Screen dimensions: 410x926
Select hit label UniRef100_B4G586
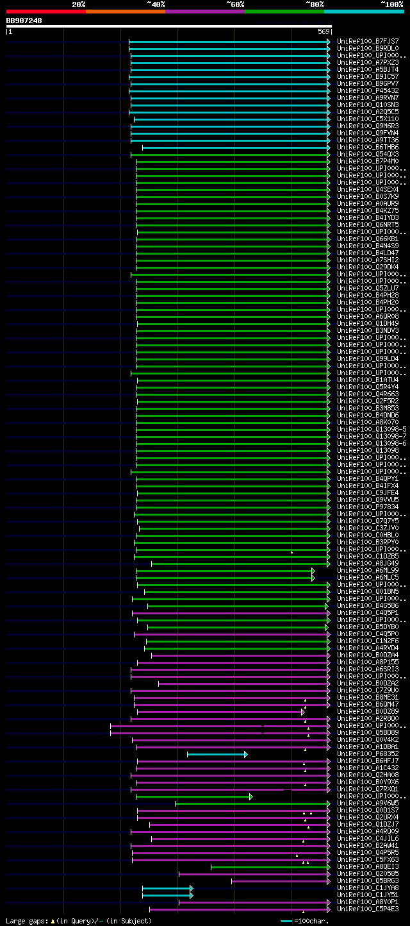(x=368, y=605)
